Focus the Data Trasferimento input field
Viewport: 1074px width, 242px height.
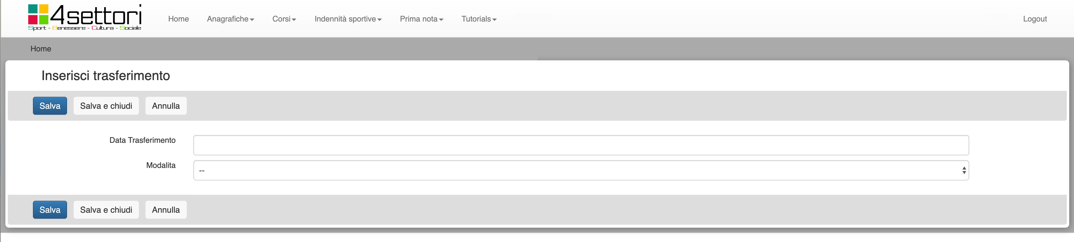(581, 145)
